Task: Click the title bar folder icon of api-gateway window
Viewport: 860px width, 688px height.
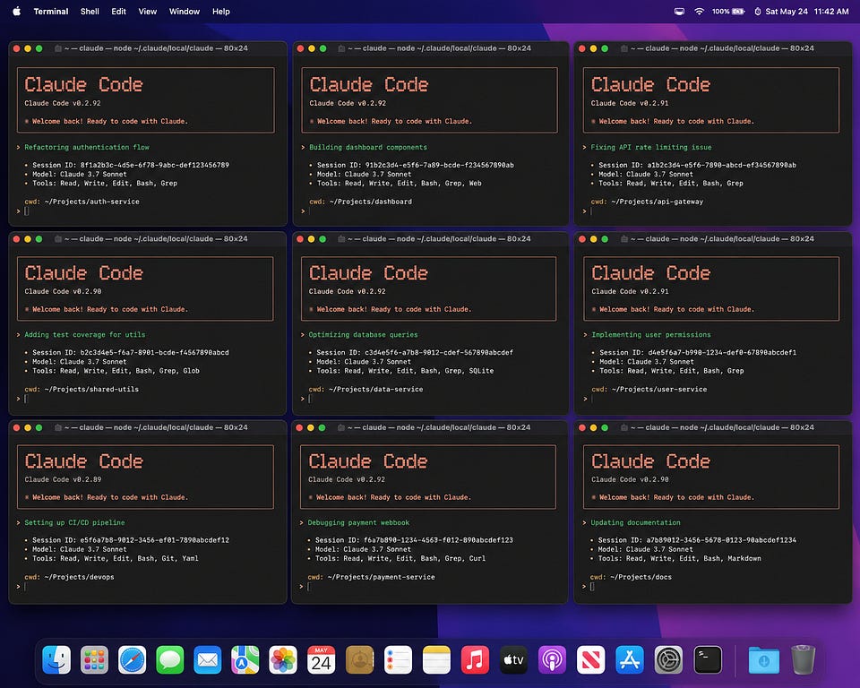Action: 624,48
